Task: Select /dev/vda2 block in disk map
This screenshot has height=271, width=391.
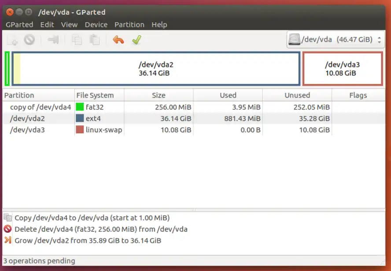Action: click(156, 69)
